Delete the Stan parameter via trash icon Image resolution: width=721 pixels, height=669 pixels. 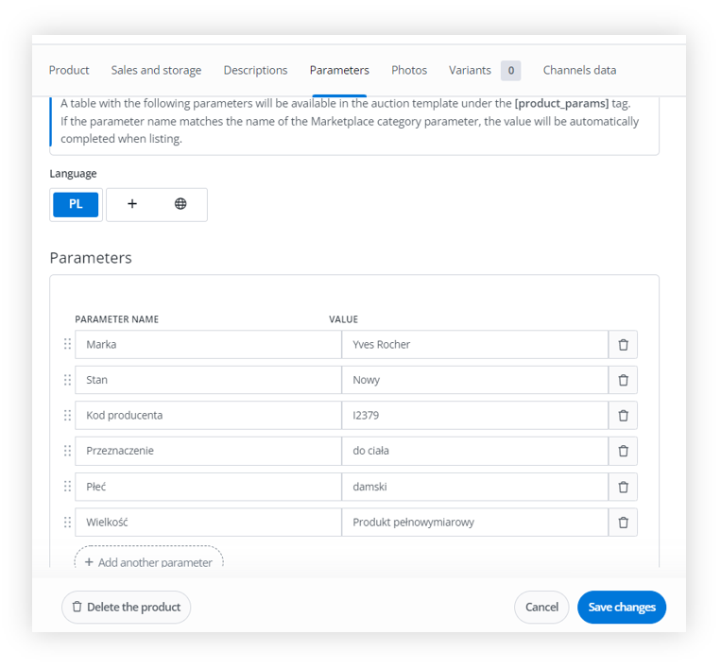[x=623, y=380]
